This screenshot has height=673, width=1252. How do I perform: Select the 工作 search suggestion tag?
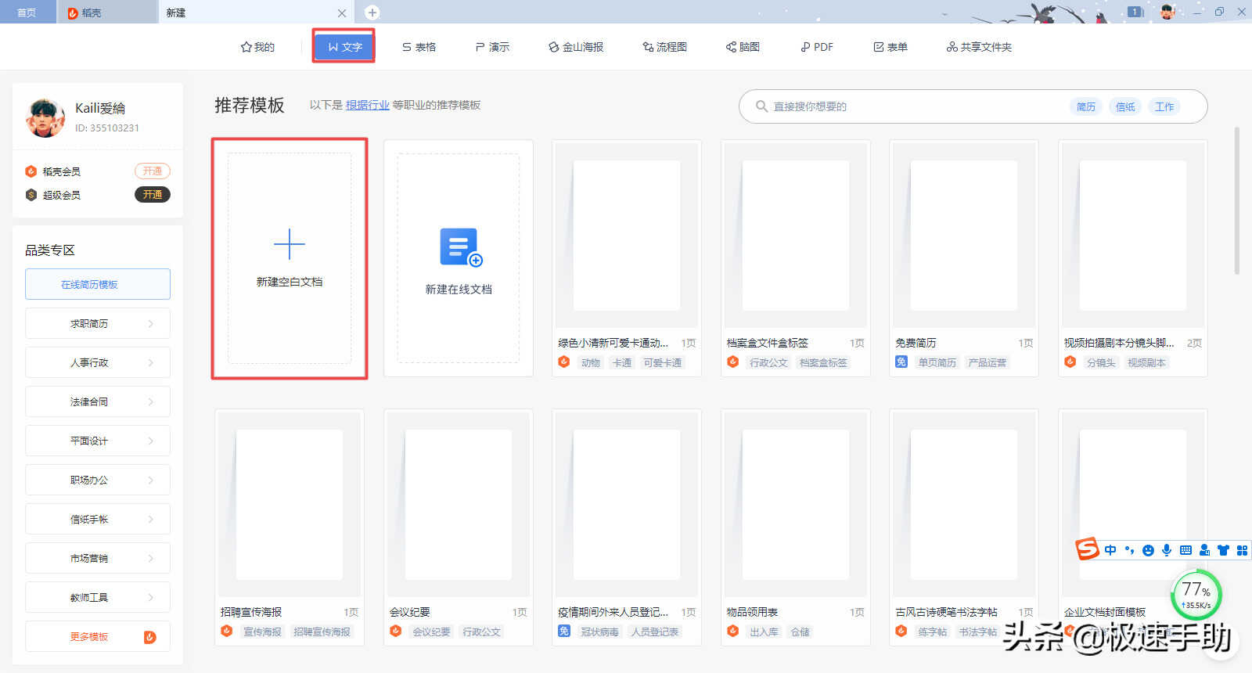tap(1164, 106)
